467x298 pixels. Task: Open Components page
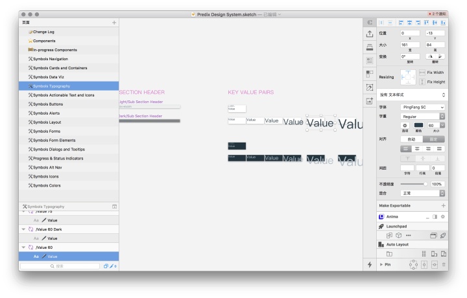coord(69,41)
